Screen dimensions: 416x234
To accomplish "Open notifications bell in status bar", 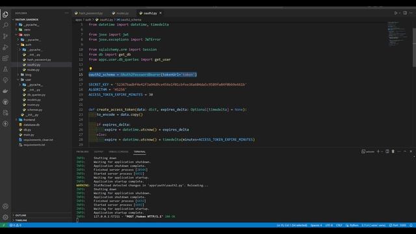I will click(411, 226).
